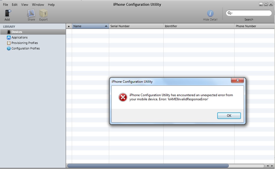Click the Applications App Store icon
This screenshot has height=169, width=275.
[9, 37]
